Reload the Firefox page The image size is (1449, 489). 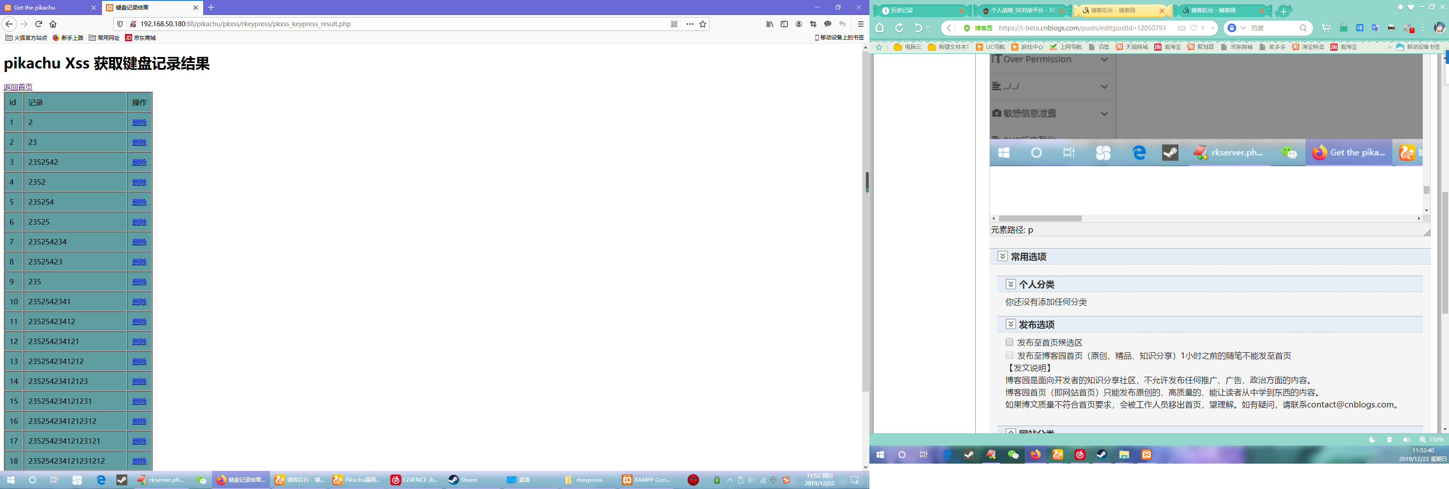[x=39, y=24]
